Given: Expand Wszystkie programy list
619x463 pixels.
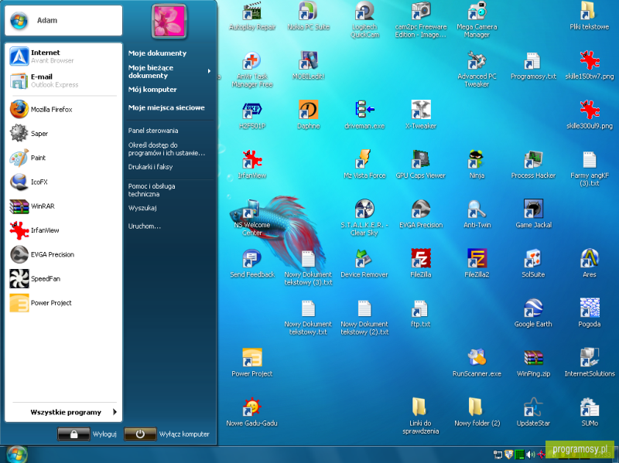Looking at the screenshot, I should [x=74, y=412].
